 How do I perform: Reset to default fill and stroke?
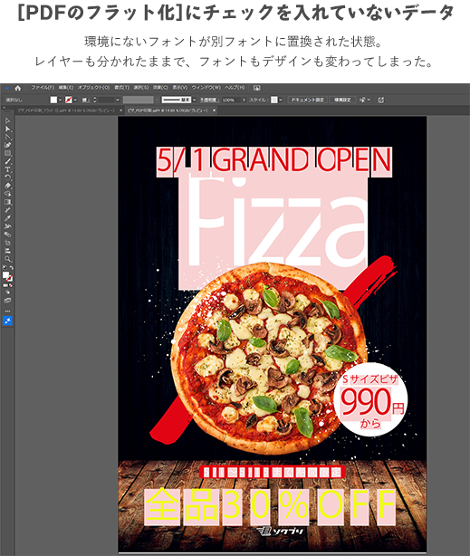[5, 268]
